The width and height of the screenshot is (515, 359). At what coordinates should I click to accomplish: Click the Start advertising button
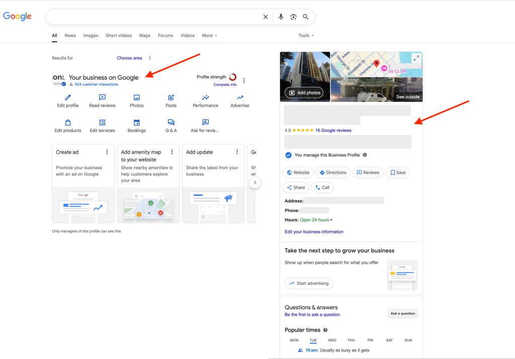[309, 283]
